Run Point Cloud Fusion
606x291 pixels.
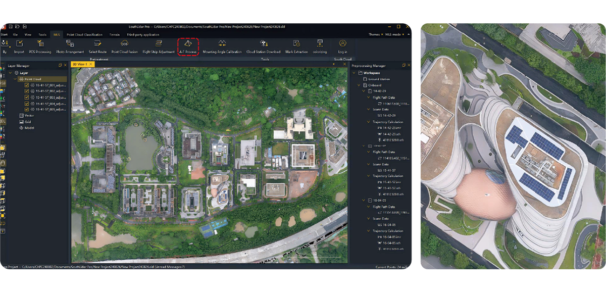pos(124,46)
